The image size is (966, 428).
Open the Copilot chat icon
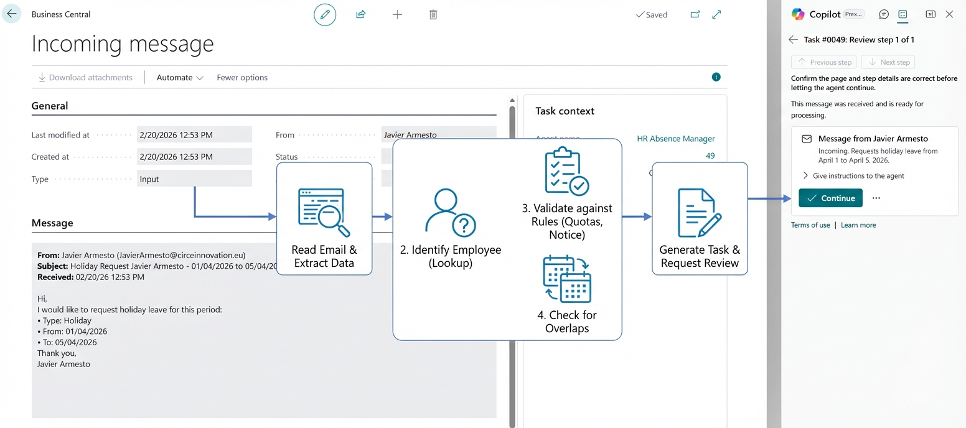pyautogui.click(x=883, y=14)
